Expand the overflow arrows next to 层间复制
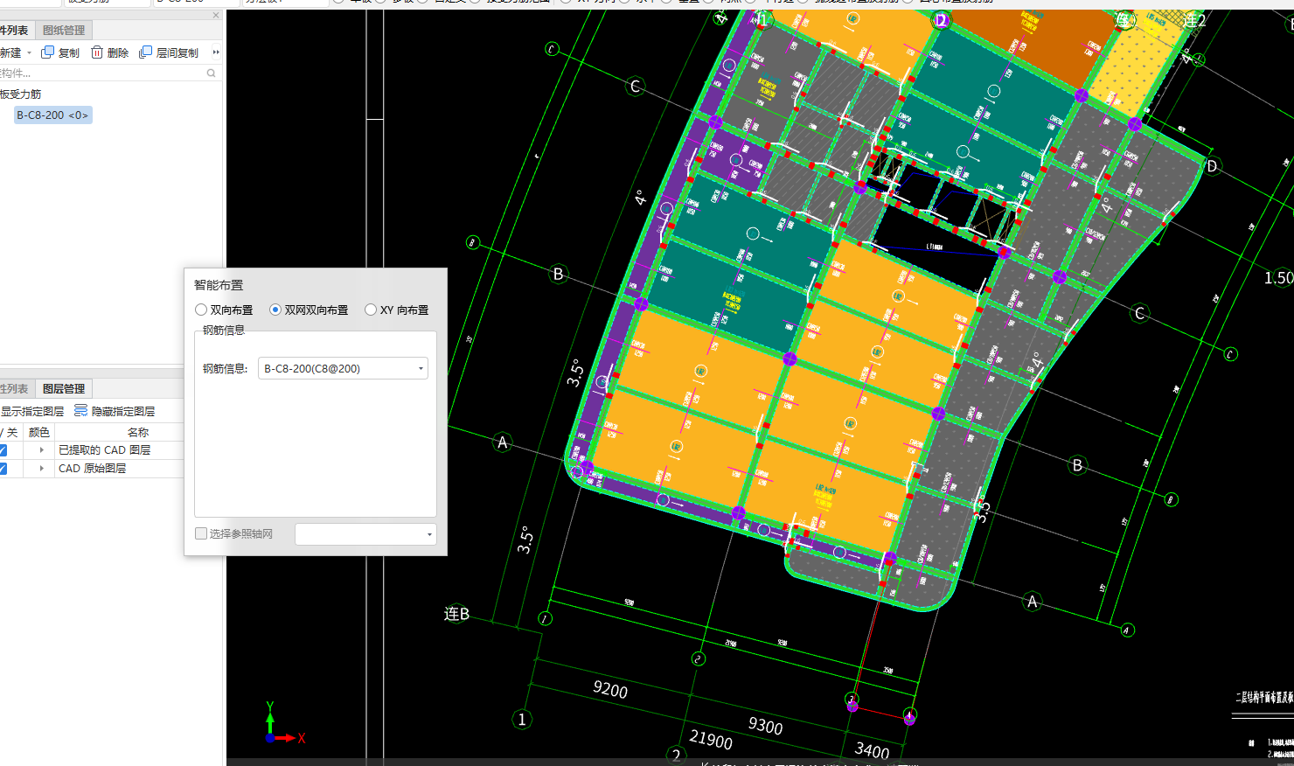The width and height of the screenshot is (1294, 766). [216, 52]
